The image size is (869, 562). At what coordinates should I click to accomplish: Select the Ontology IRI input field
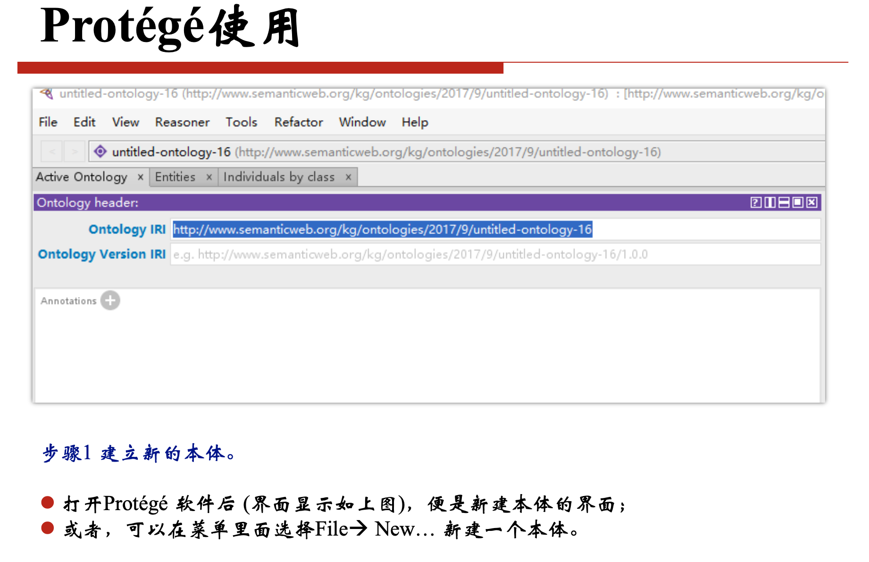[x=382, y=230]
